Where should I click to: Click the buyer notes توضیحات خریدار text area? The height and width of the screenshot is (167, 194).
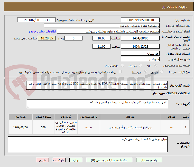point(88,144)
